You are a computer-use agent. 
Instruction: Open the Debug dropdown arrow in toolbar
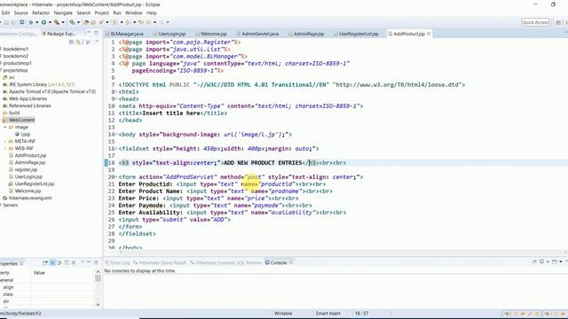click(x=37, y=22)
